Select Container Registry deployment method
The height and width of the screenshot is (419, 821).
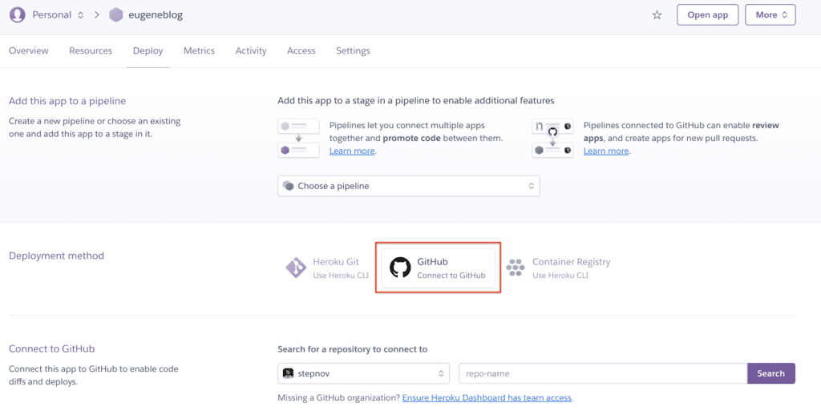point(558,268)
